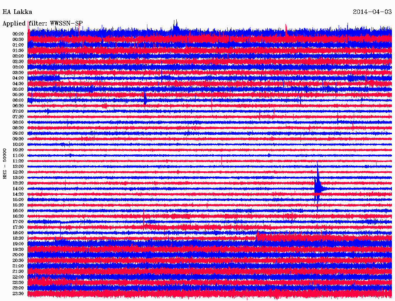Select the 08:30 time label
Viewport: 395px width, 301px height.
18,128
